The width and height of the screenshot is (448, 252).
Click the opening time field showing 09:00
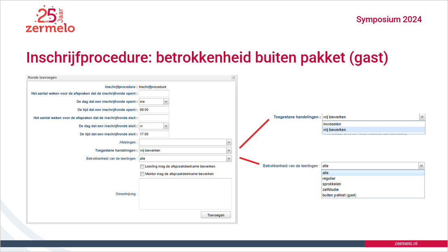point(154,110)
